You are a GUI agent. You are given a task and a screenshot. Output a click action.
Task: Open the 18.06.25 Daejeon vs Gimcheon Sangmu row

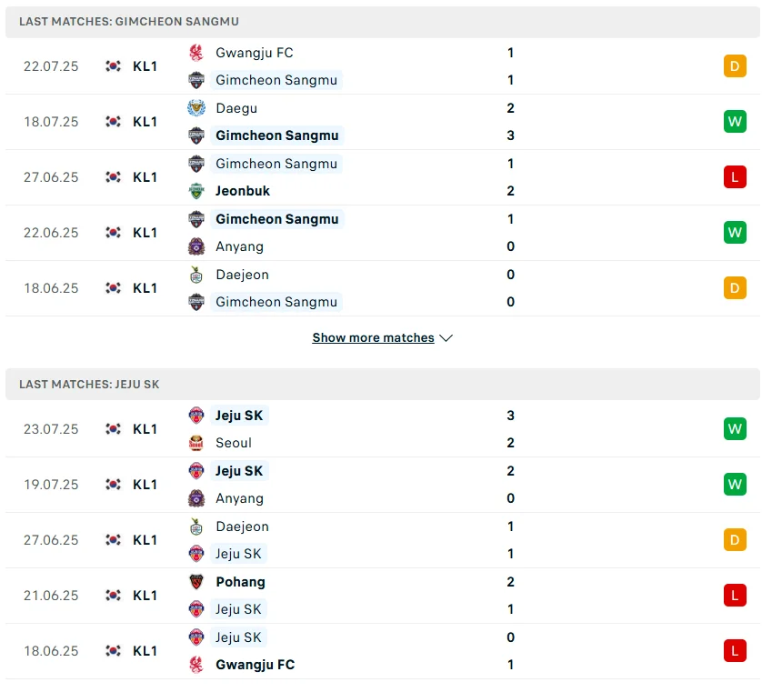click(382, 288)
